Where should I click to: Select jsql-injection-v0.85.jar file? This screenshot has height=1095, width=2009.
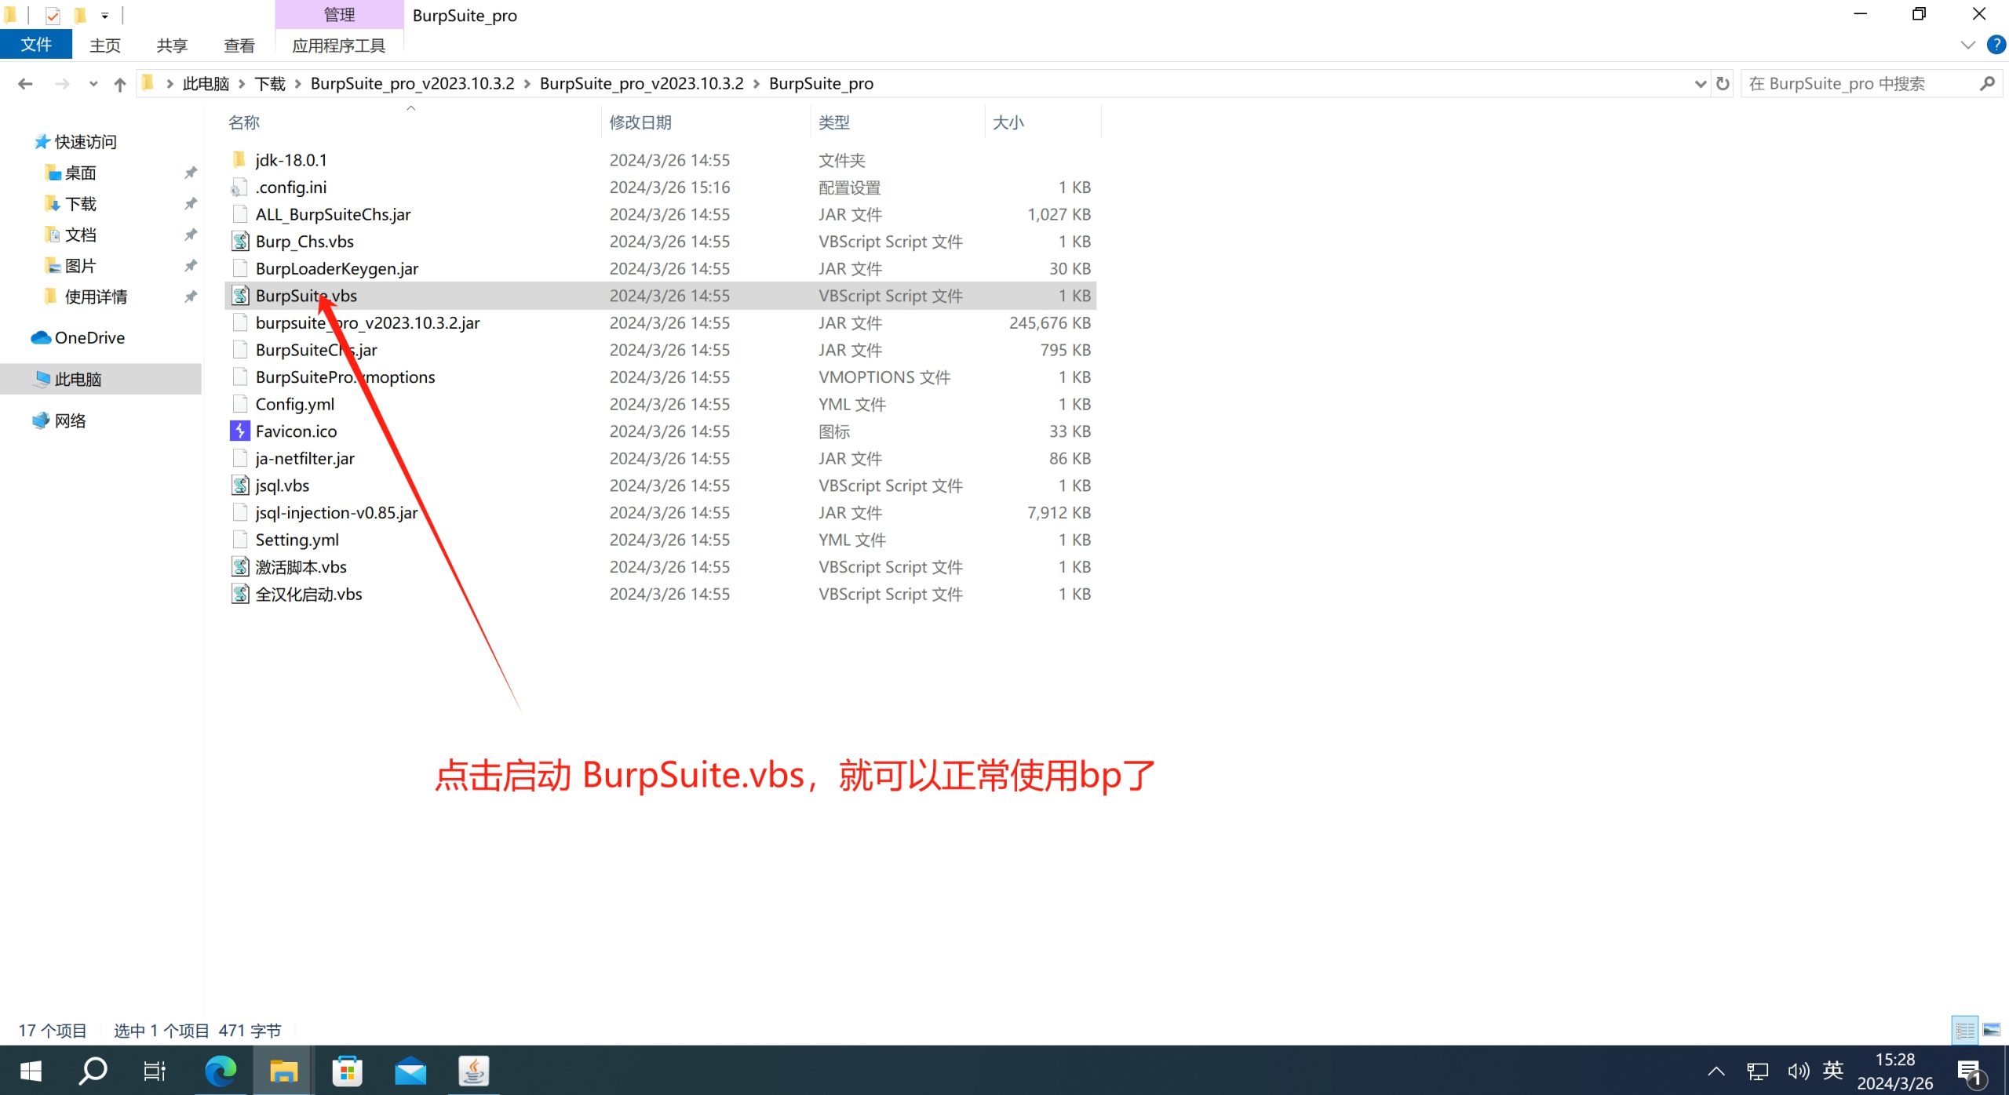[336, 513]
